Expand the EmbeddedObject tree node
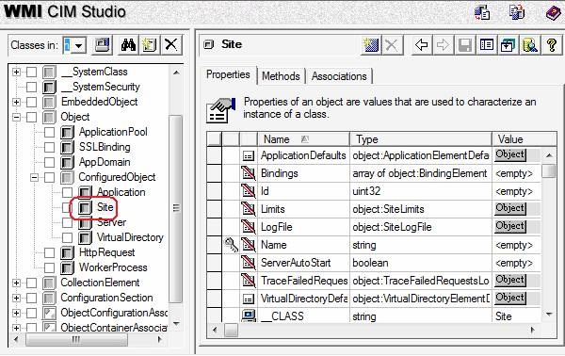The width and height of the screenshot is (565, 356). 16,103
